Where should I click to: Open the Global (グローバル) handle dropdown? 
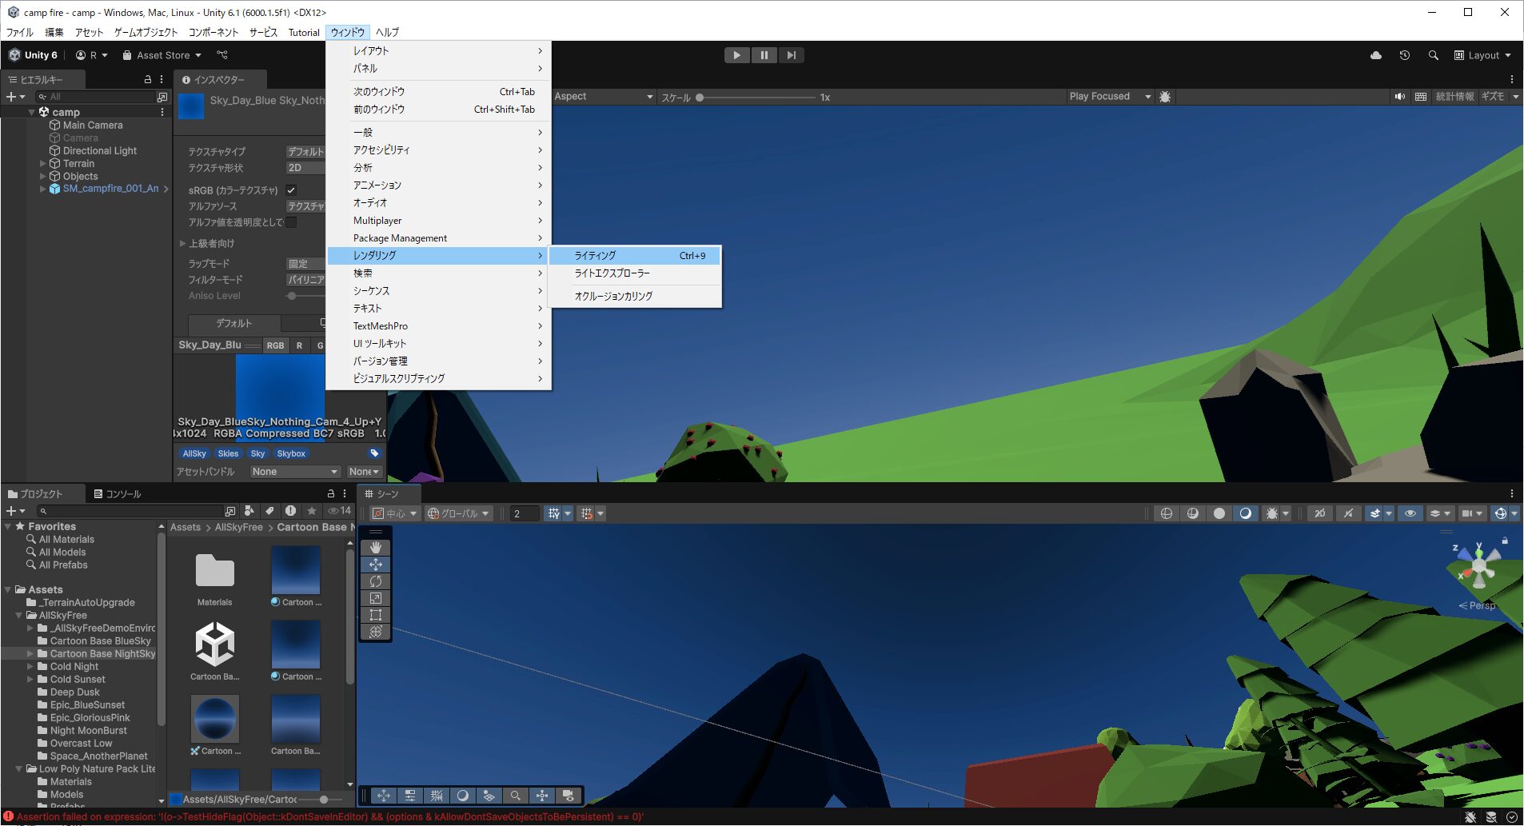[x=458, y=513]
